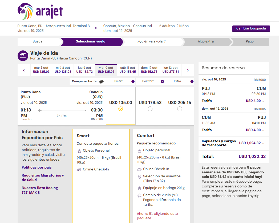Select mar 7 oct date tab
Screen dimensions: 279x223
(x=41, y=70)
